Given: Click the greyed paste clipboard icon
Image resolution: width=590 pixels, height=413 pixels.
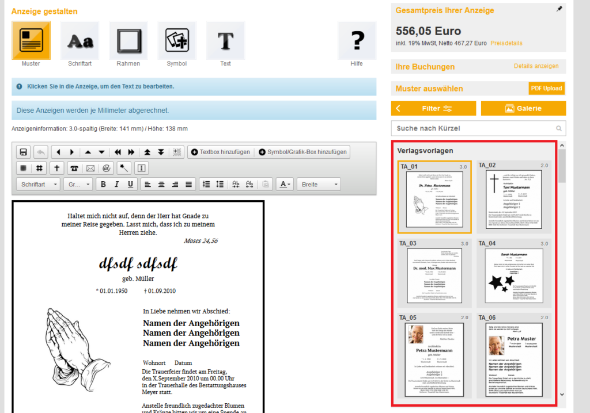Looking at the screenshot, I should [x=265, y=184].
